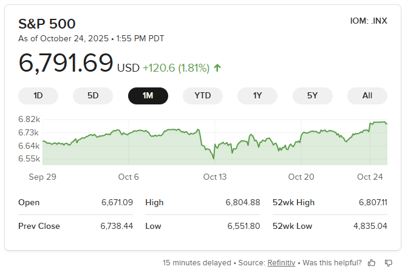Show the All time range

point(367,95)
